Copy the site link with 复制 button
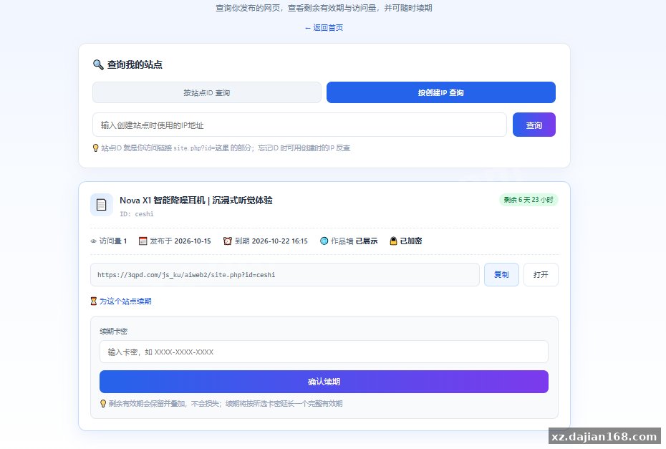 coord(501,275)
